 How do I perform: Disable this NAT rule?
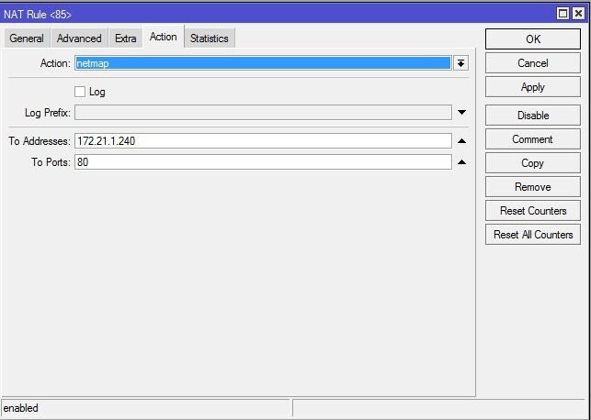click(x=533, y=116)
